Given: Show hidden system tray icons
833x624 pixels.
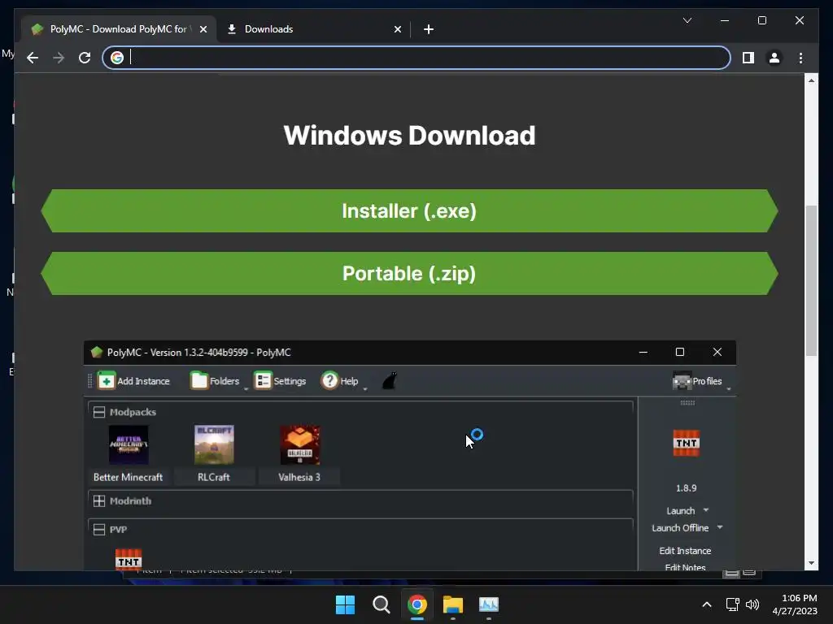Looking at the screenshot, I should [x=707, y=604].
